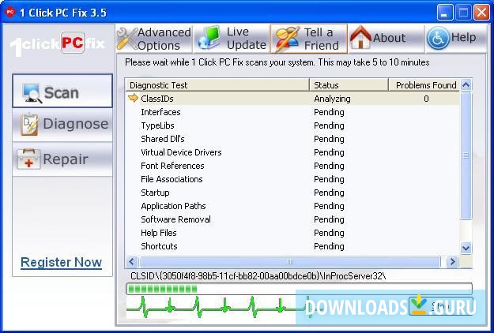Click the list's scroll up arrow
This screenshot has height=333, width=494.
466,84
